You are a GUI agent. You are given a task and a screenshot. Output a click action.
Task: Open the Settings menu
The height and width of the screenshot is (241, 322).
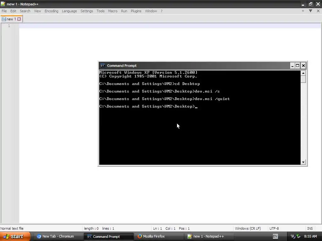(x=87, y=11)
